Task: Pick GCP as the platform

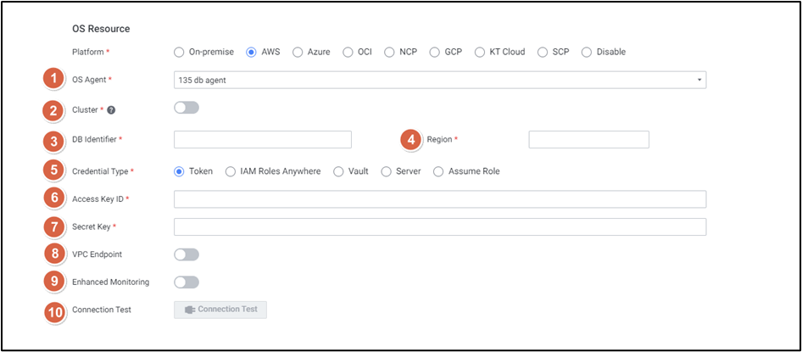Action: (435, 52)
